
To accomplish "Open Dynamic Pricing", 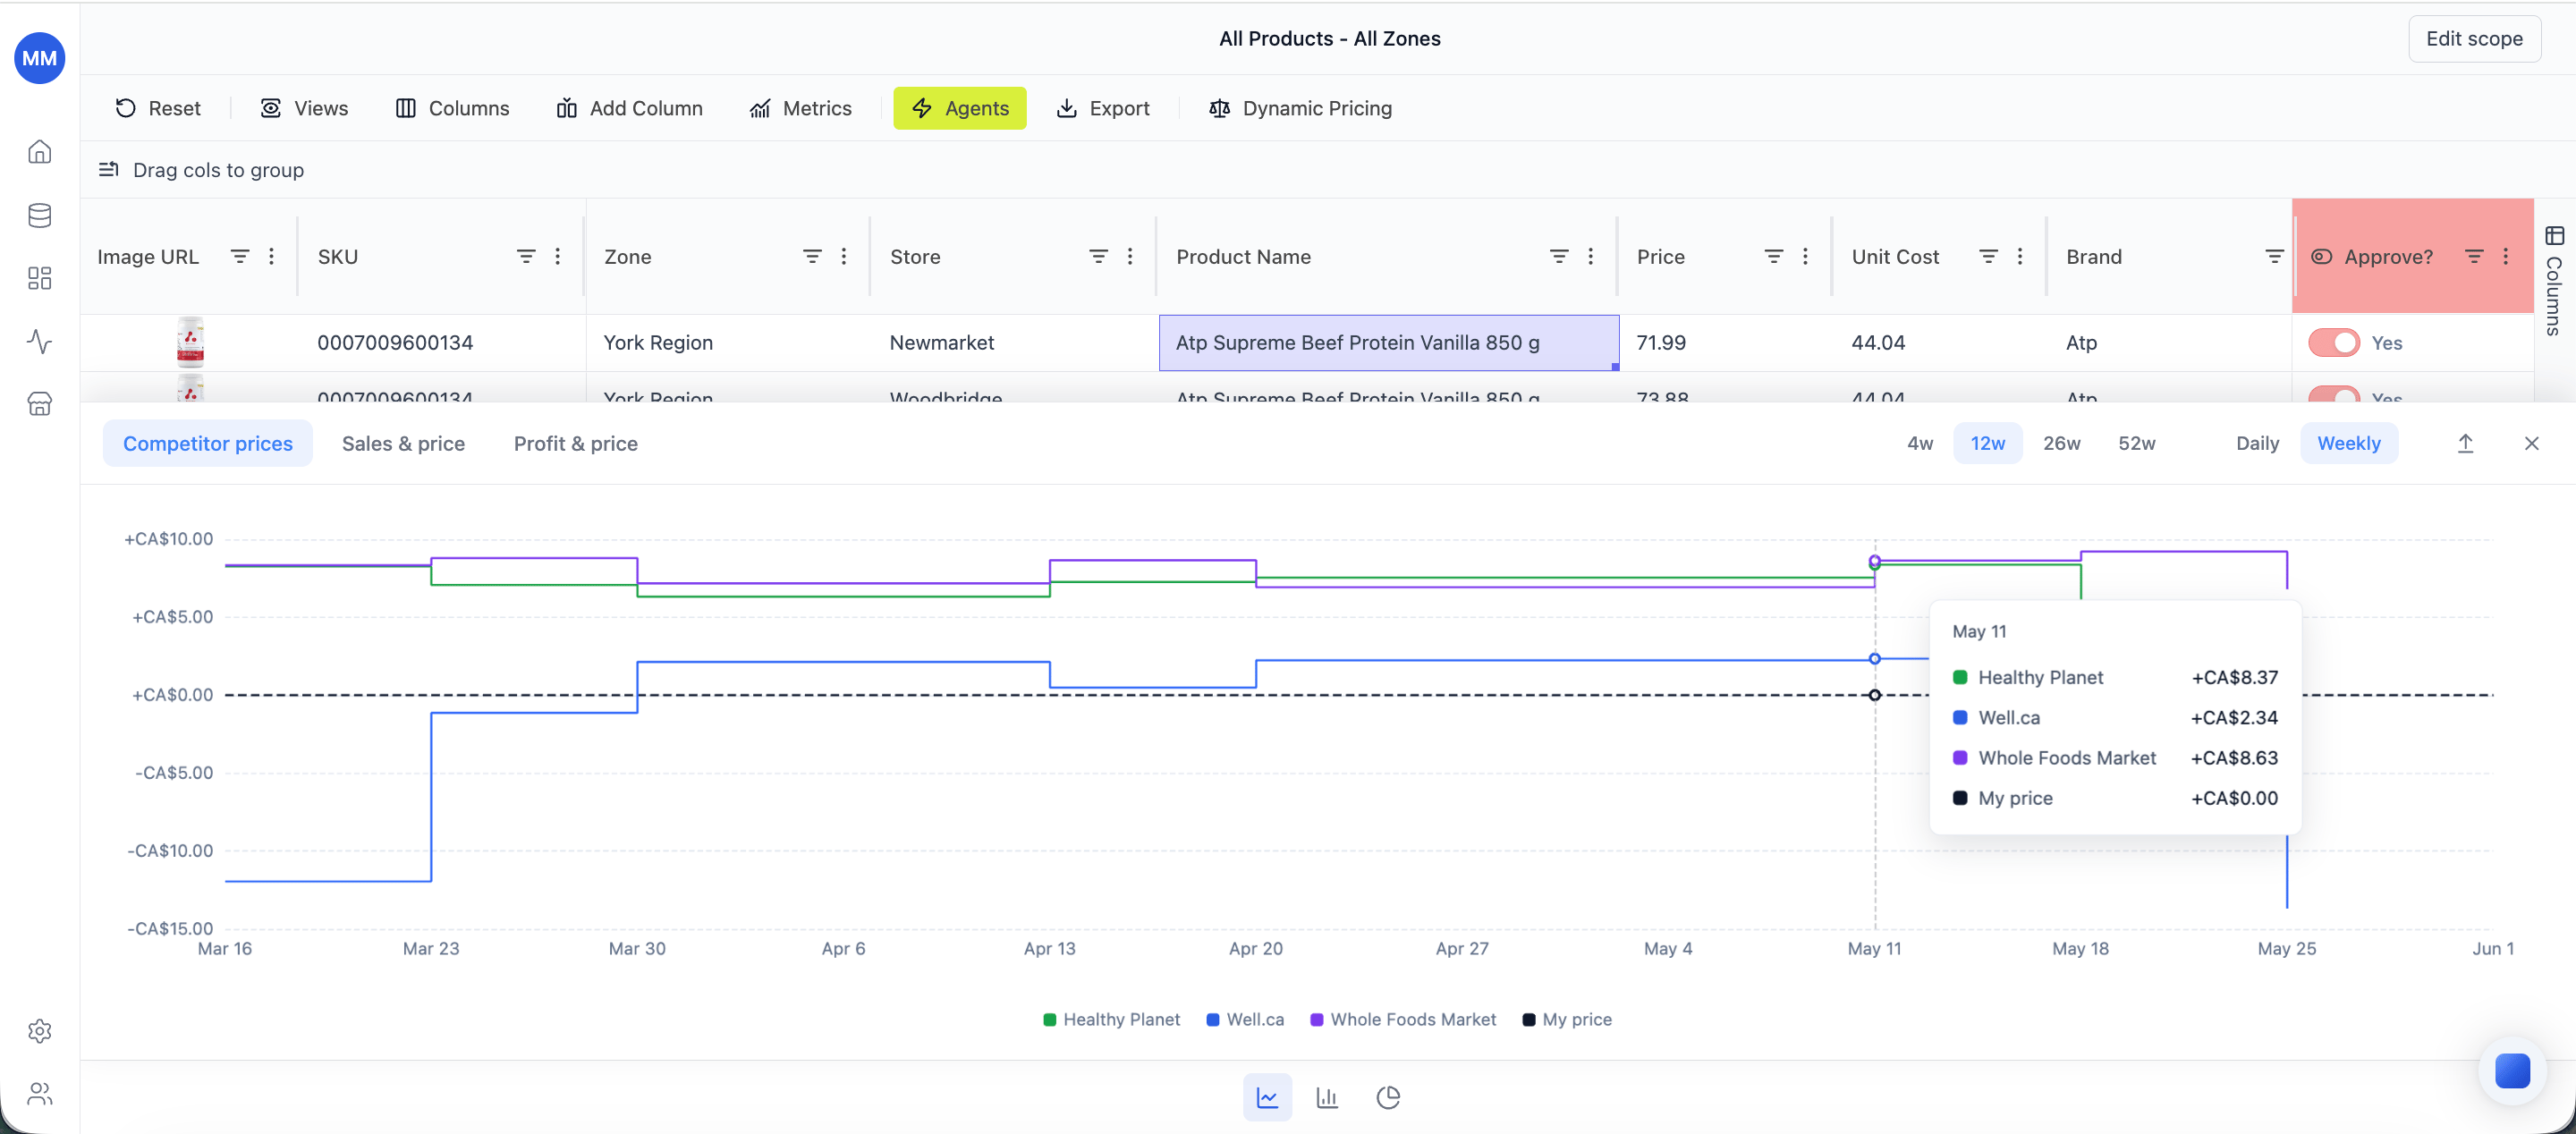I will coord(1300,108).
